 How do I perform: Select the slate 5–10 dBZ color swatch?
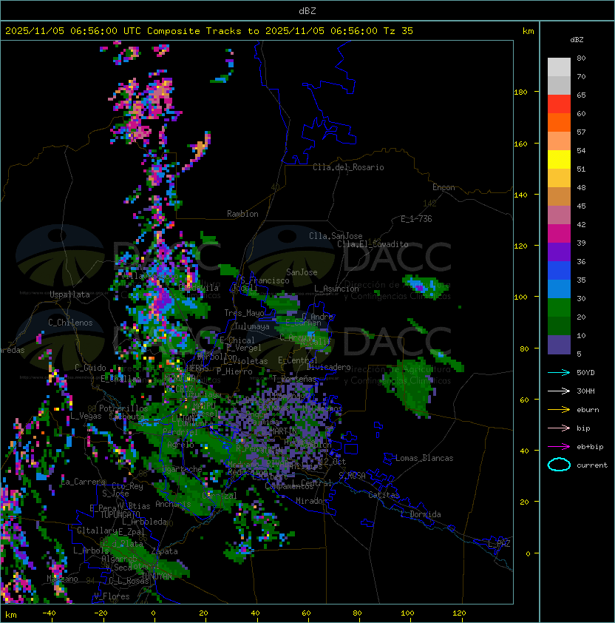pos(559,345)
